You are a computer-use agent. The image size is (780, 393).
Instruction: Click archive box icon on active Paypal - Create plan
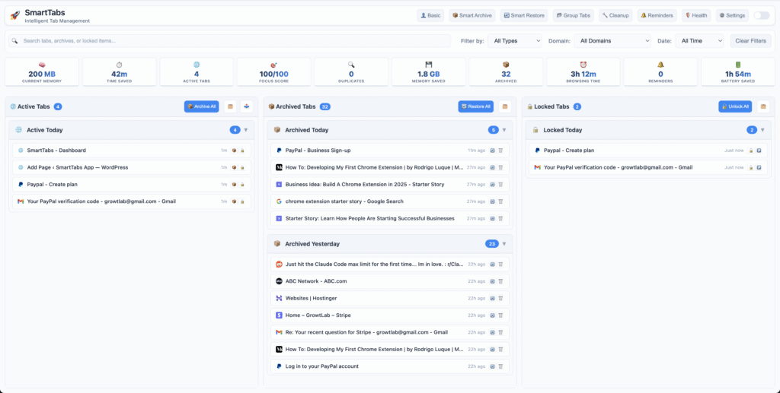pyautogui.click(x=234, y=185)
